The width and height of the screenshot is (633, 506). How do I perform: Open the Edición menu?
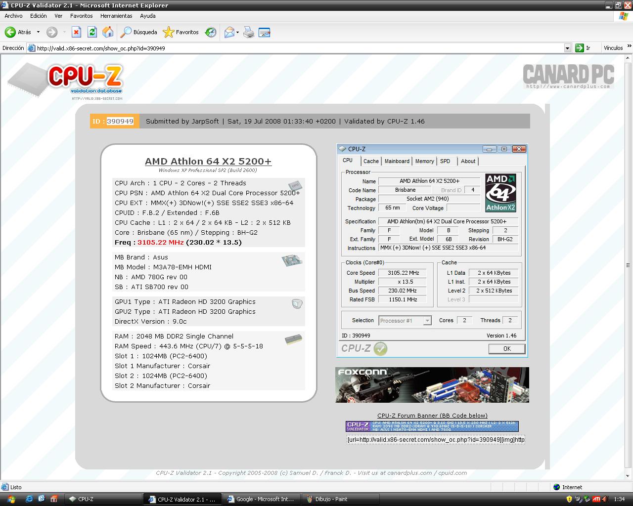pos(39,16)
